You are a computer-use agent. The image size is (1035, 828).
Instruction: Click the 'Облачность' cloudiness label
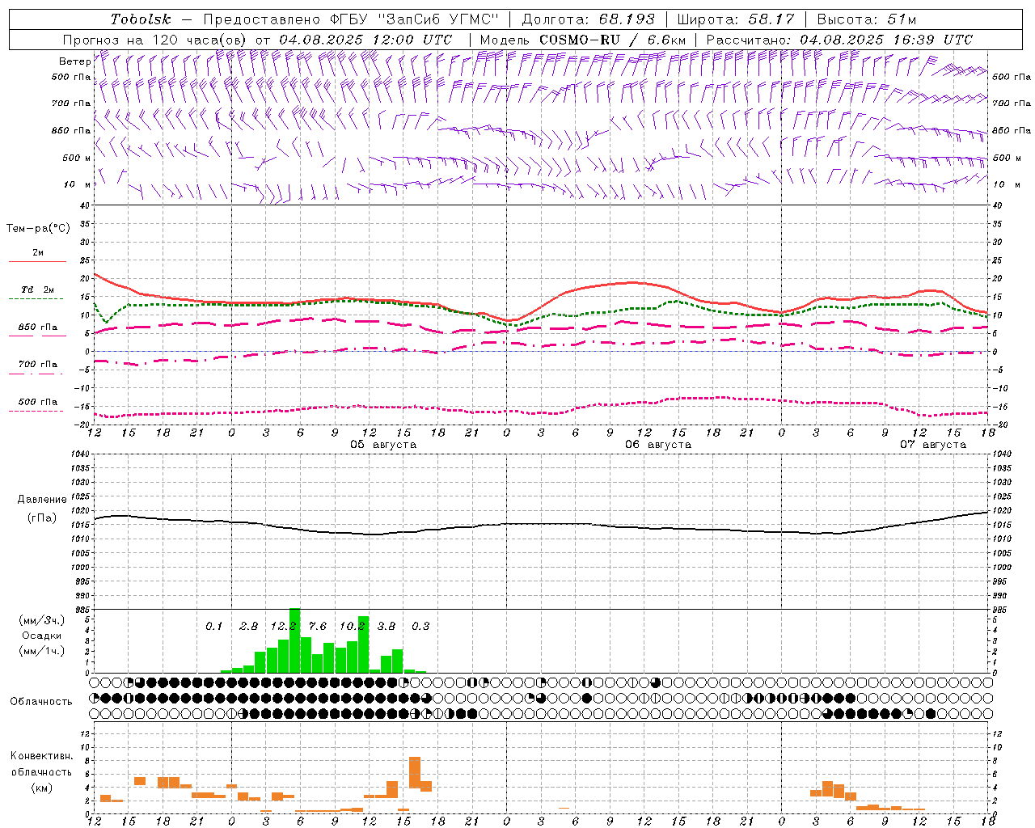click(41, 702)
